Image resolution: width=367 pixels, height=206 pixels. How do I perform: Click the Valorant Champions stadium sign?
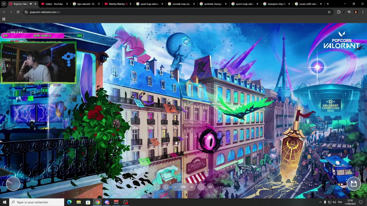[x=330, y=106]
